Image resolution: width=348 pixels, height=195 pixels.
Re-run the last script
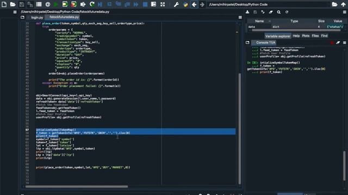[x=92, y=4]
